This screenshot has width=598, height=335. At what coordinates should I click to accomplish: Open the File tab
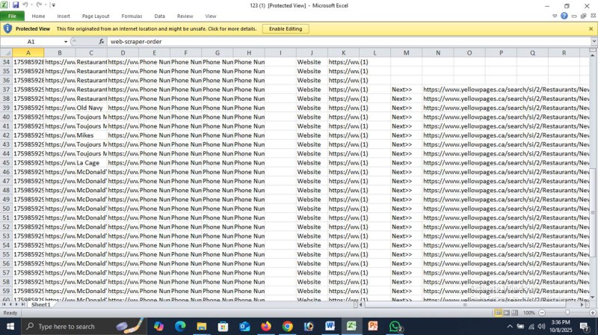pos(12,16)
